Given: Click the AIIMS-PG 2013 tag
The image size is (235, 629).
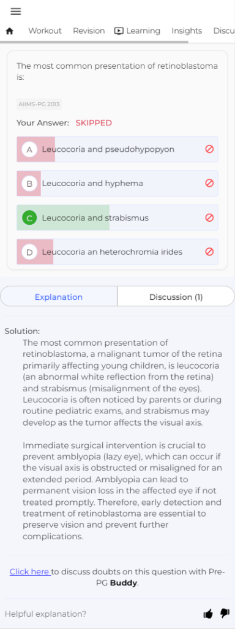Looking at the screenshot, I should click(x=39, y=104).
